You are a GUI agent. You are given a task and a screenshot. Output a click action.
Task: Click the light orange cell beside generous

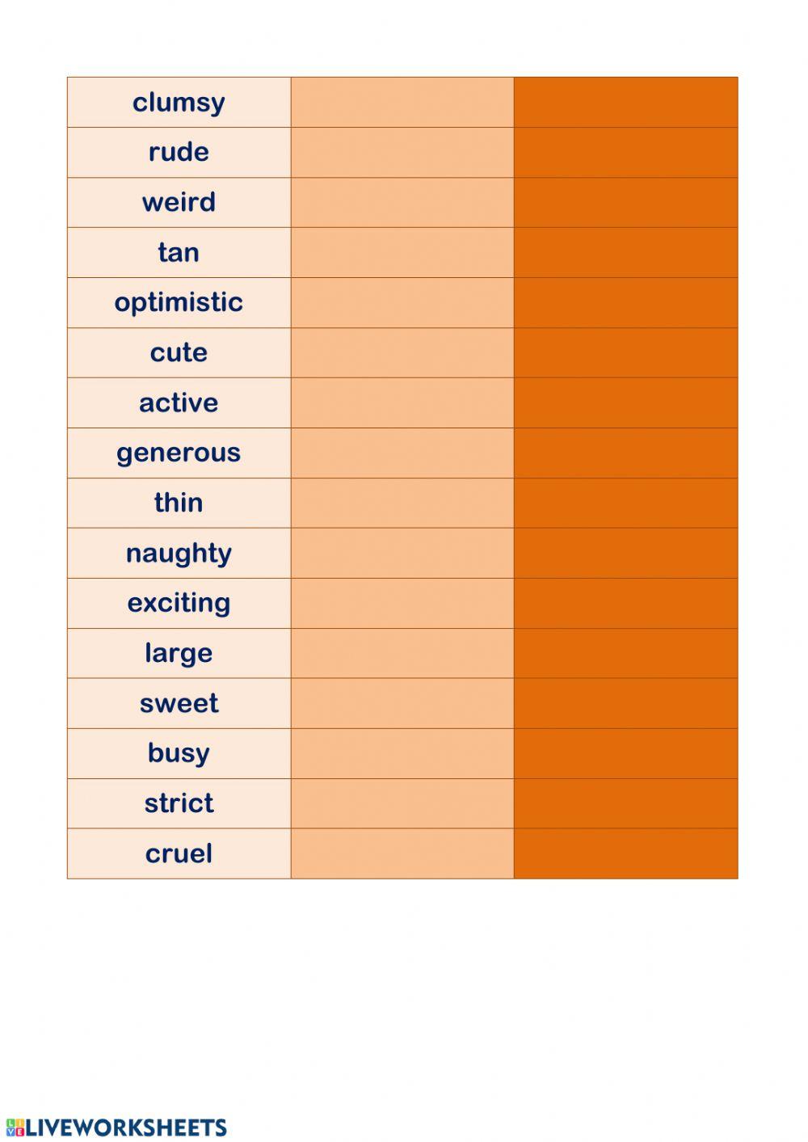click(402, 453)
